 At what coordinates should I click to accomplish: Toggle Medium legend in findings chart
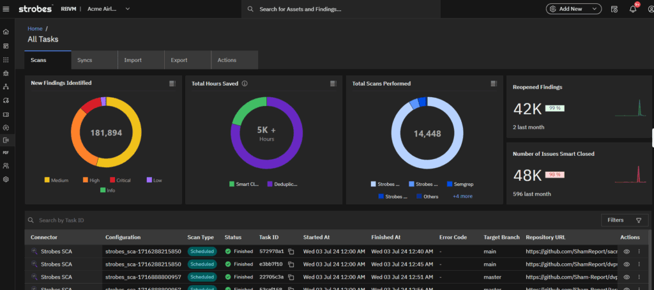pyautogui.click(x=59, y=180)
